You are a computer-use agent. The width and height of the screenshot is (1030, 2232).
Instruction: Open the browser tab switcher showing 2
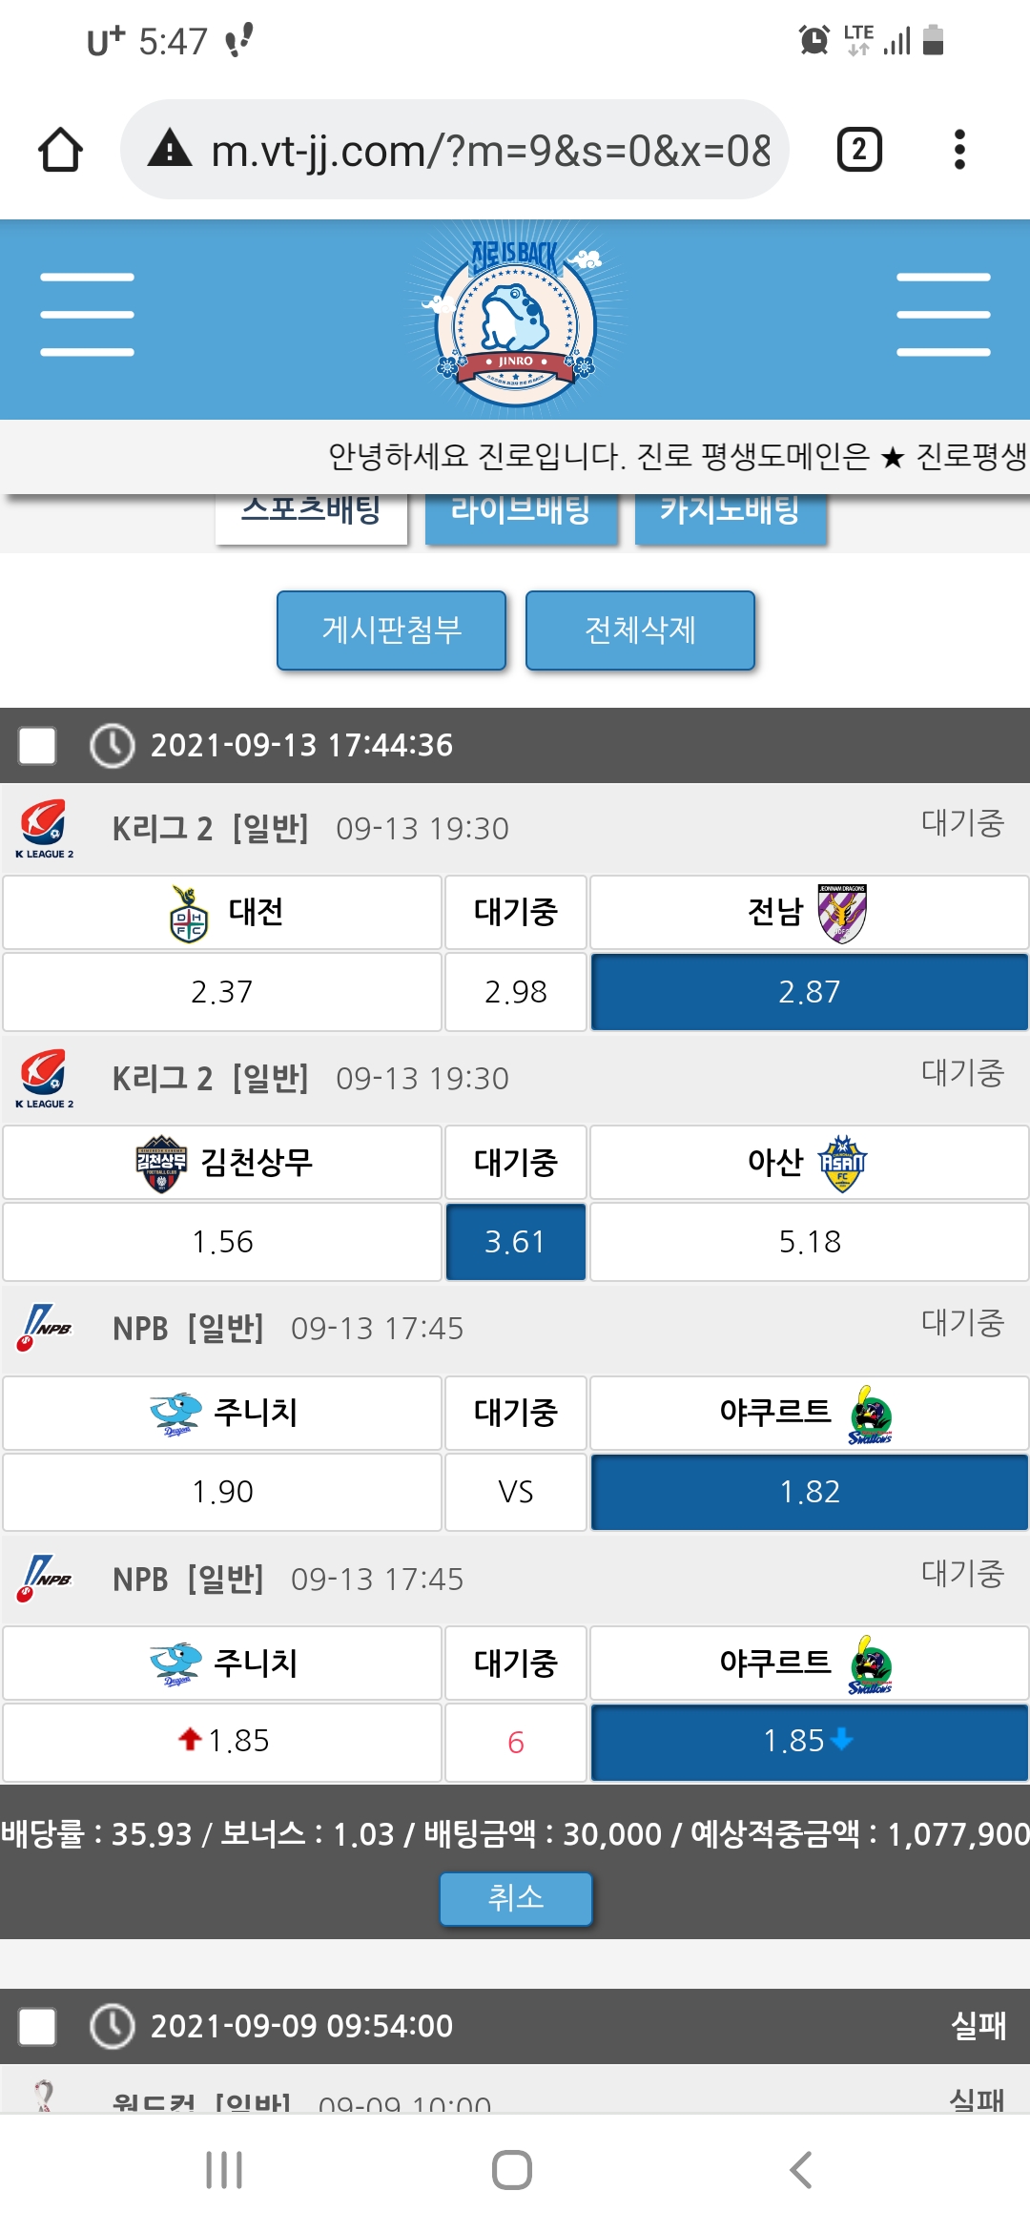pyautogui.click(x=858, y=150)
